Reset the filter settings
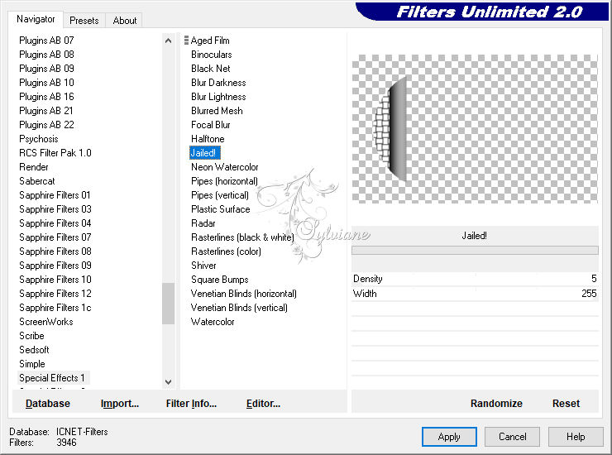The width and height of the screenshot is (612, 455). pyautogui.click(x=566, y=403)
